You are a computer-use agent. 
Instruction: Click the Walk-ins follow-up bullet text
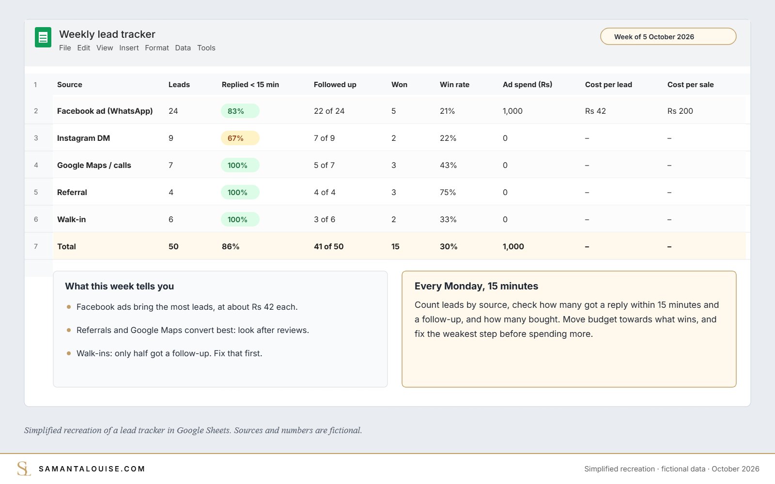[x=170, y=353]
